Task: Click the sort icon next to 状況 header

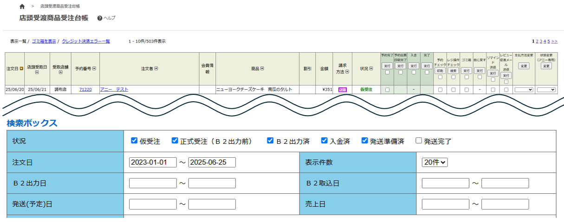Action: (372, 69)
